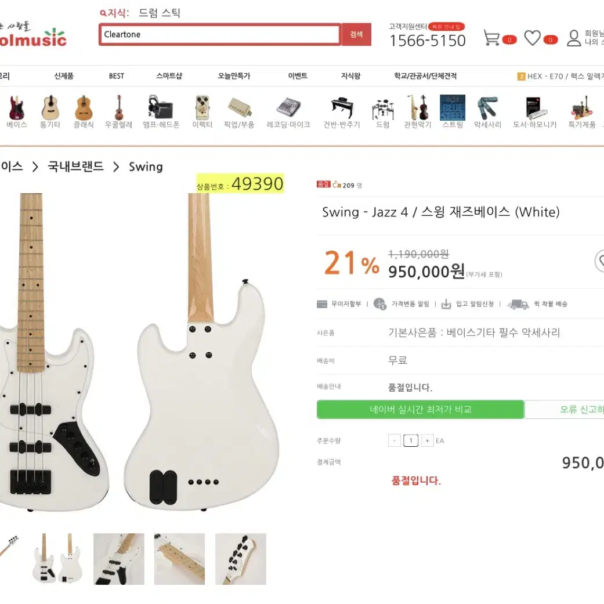Select the knobs close-up thumbnail image
Image resolution: width=604 pixels, height=604 pixels.
240,559
